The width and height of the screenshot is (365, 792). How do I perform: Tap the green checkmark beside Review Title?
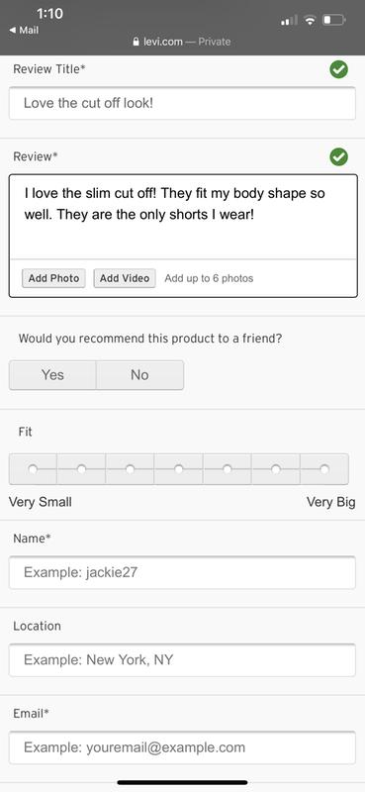(x=338, y=69)
